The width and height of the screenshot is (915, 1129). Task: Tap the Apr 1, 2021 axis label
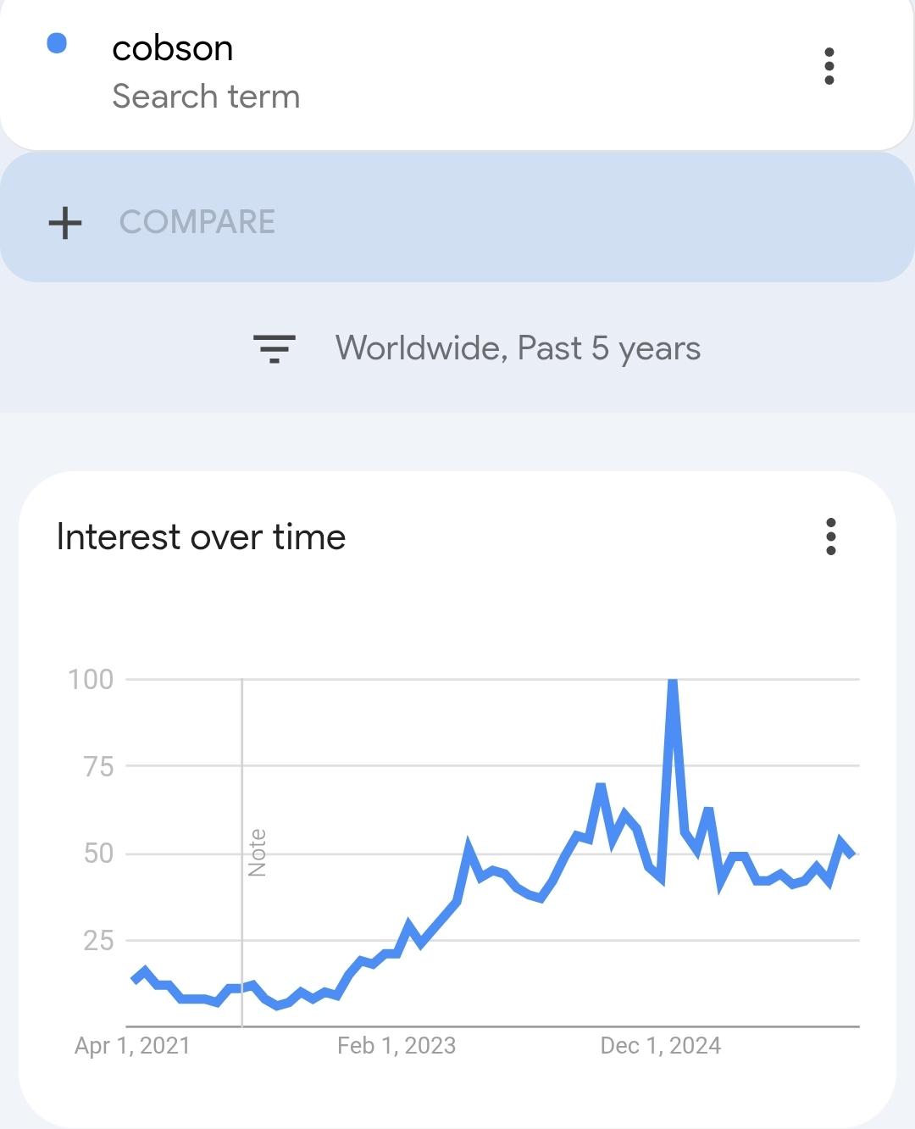[x=132, y=1046]
